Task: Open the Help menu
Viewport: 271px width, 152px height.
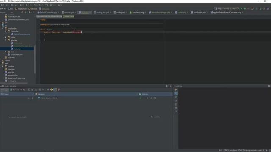Action: coord(60,5)
